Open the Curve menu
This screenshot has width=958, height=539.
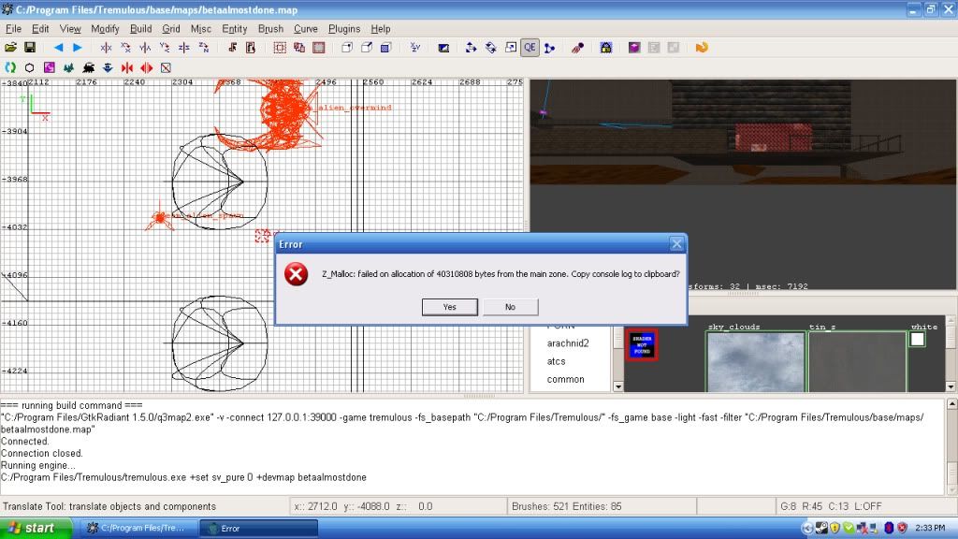[306, 29]
